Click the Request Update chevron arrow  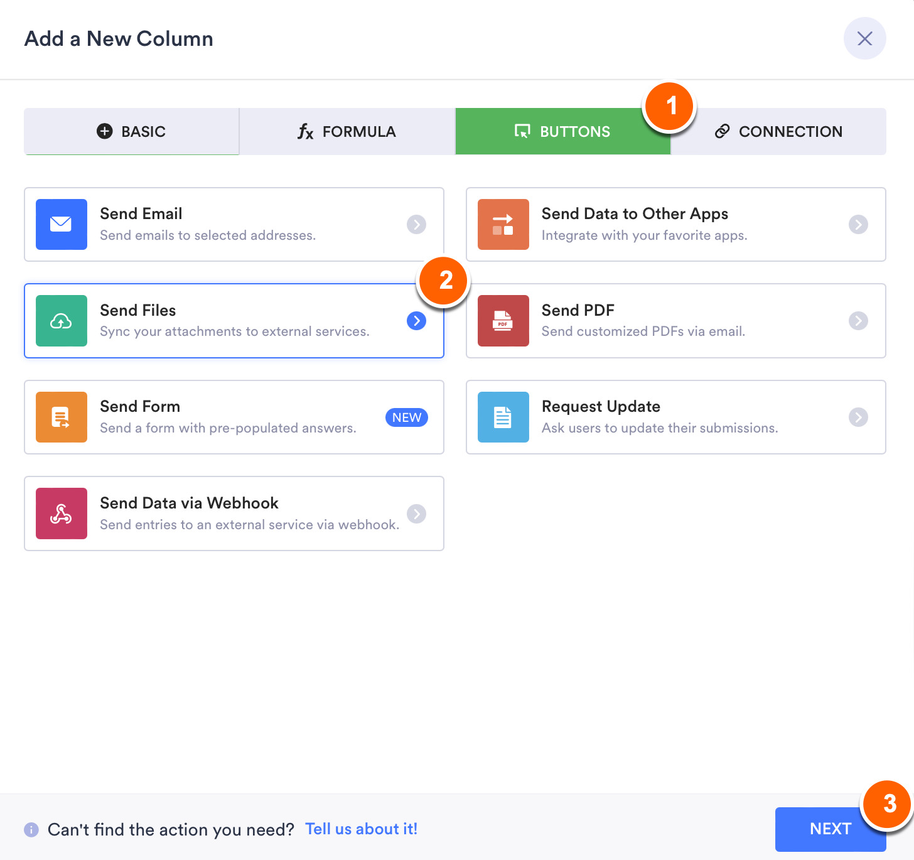tap(858, 417)
